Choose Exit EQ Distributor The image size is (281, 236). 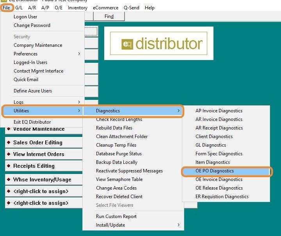tap(43, 122)
